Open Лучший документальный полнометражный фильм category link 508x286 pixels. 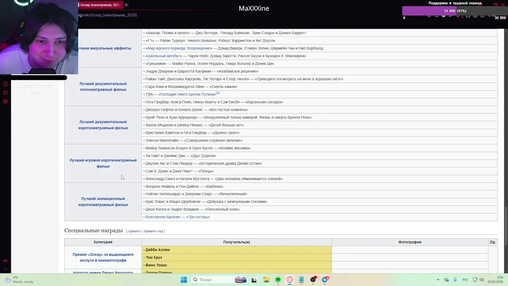pos(103,87)
